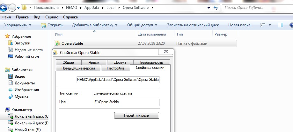Select the 'Свойства ссылки' tab
Viewport: 293px width, 132px height.
[150, 68]
